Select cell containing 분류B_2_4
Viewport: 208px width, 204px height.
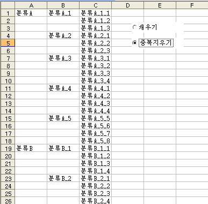(96, 201)
